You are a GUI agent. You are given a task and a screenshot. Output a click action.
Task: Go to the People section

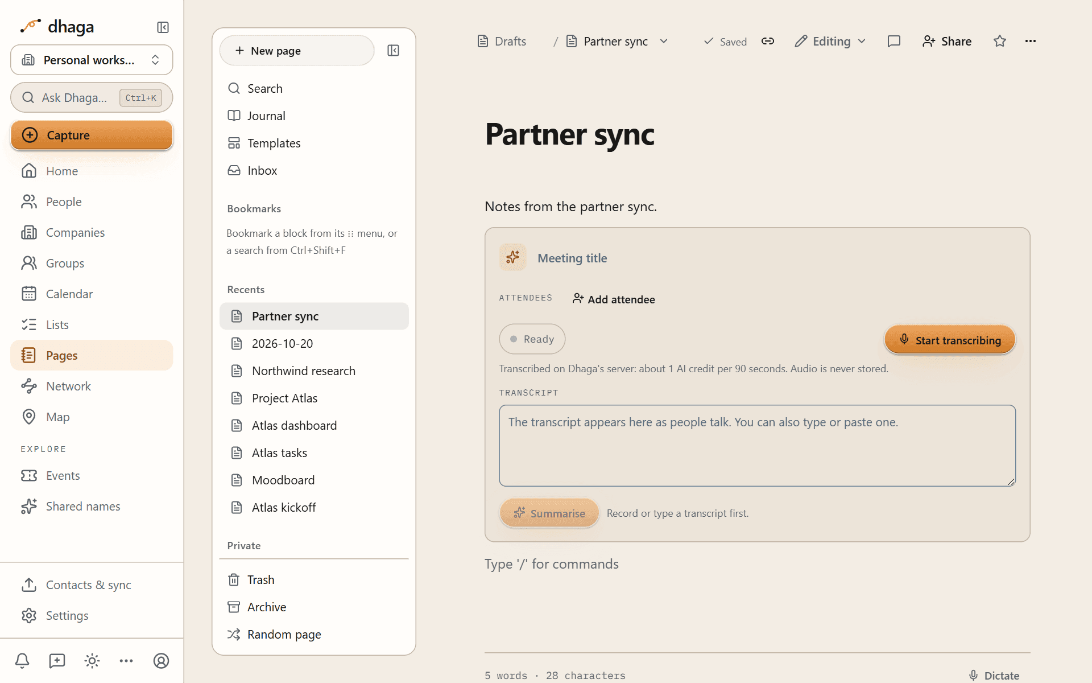click(92, 201)
